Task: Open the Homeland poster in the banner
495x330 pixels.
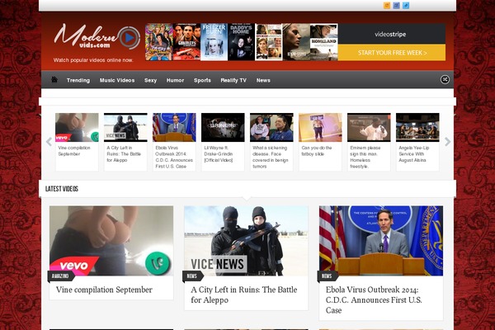Action: tap(324, 42)
